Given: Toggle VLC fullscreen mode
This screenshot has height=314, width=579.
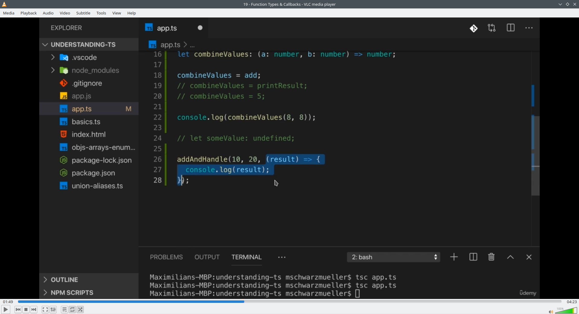Looking at the screenshot, I should [45, 309].
